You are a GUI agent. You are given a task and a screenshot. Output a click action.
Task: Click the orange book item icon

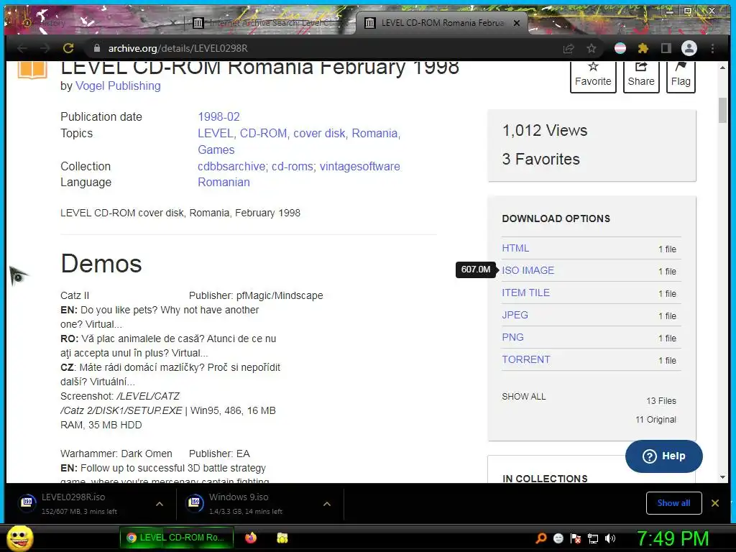[x=32, y=70]
